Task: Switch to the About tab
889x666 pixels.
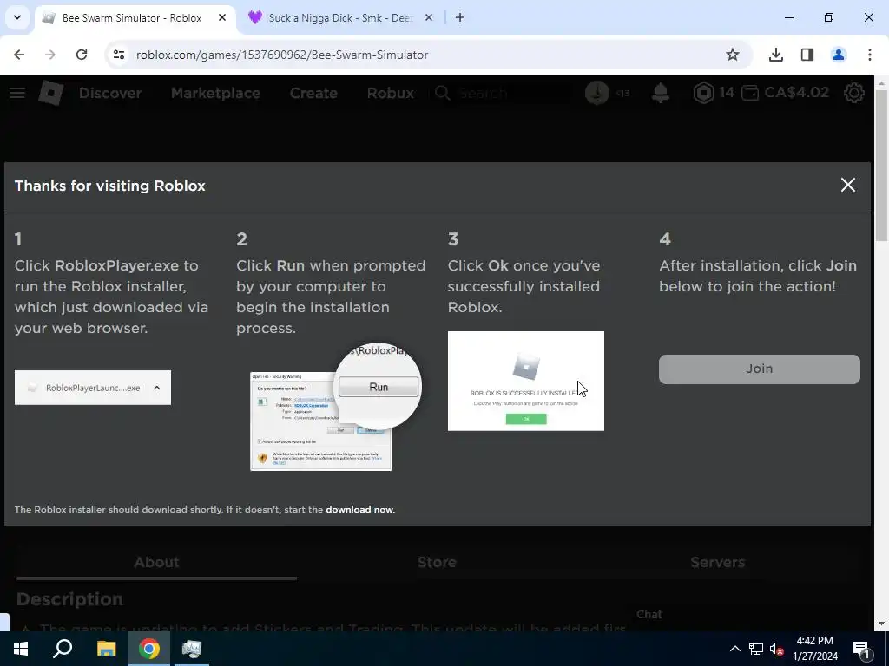Action: [156, 562]
